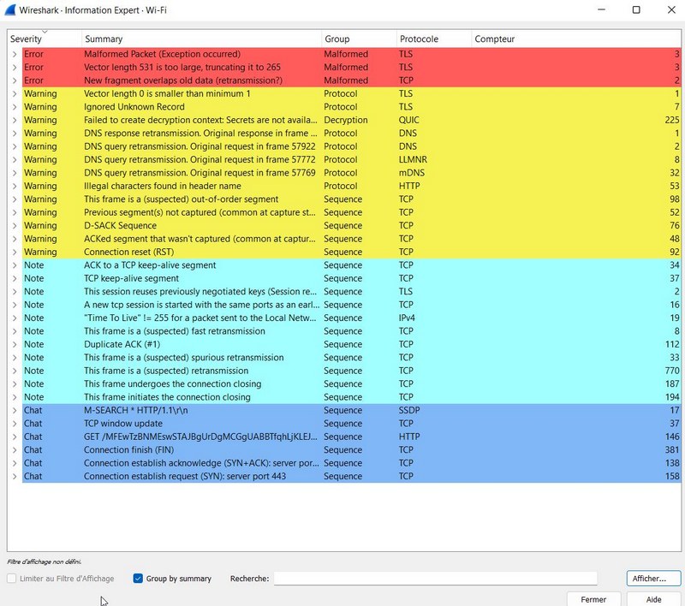The image size is (685, 606).
Task: Click the Wireshark shark fin icon in title bar
Action: coord(11,9)
